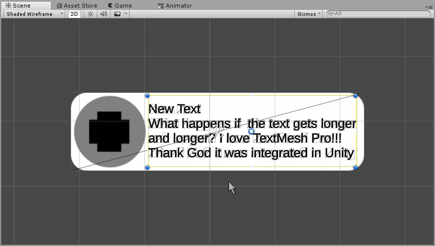435x246 pixels.
Task: Toggle scene effects image icon
Action: click(117, 14)
